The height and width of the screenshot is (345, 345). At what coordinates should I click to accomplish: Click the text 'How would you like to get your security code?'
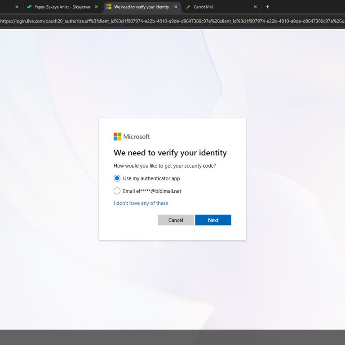coord(164,166)
